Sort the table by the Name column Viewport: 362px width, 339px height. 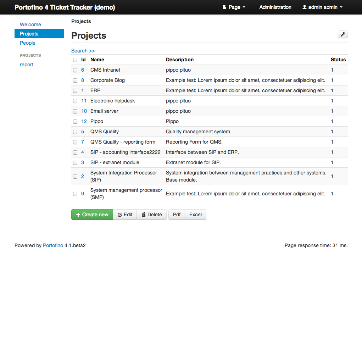pyautogui.click(x=97, y=60)
